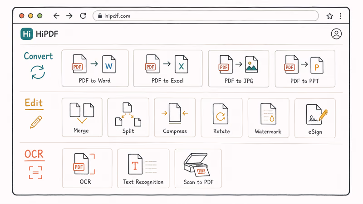The width and height of the screenshot is (363, 204).
Task: Click the Convert refresh arrows icon
Action: [x=38, y=72]
